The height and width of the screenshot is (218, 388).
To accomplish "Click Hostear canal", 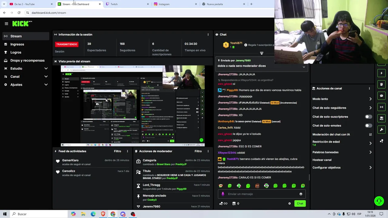I will tap(322, 160).
